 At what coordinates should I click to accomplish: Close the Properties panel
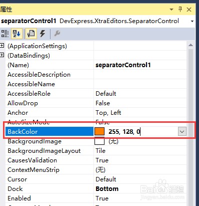click(x=189, y=10)
